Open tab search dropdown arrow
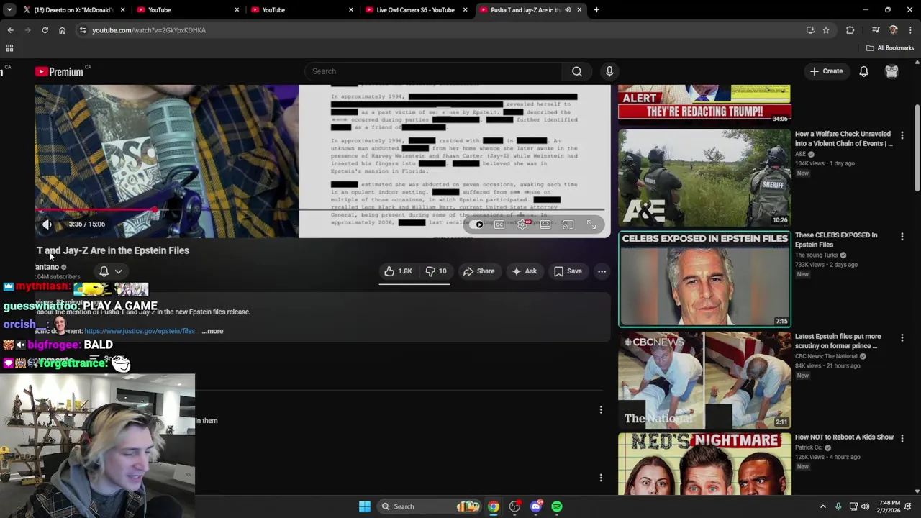 (x=9, y=10)
